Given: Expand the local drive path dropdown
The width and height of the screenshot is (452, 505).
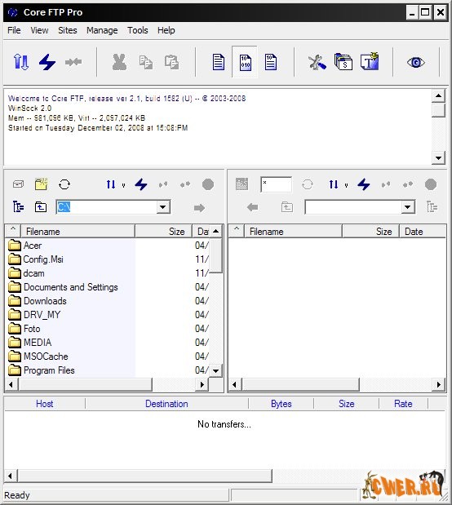Looking at the screenshot, I should (x=163, y=207).
